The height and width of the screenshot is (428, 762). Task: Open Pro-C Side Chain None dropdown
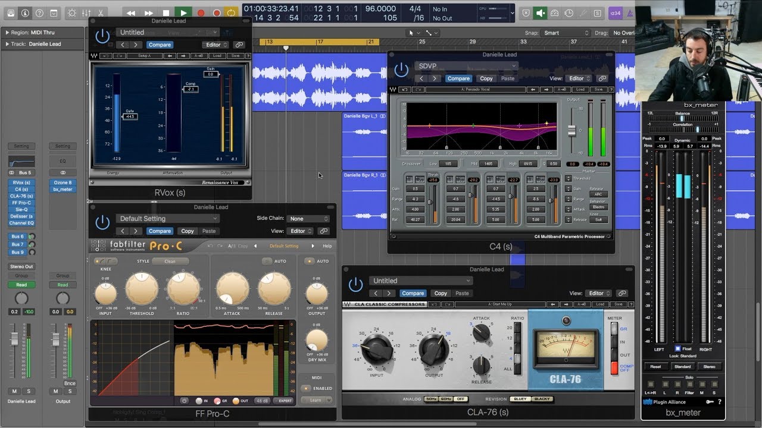pos(308,219)
